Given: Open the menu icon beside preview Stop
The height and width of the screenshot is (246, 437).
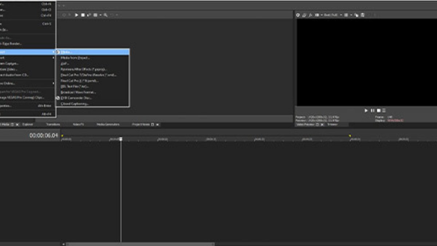Looking at the screenshot, I should click(x=384, y=110).
